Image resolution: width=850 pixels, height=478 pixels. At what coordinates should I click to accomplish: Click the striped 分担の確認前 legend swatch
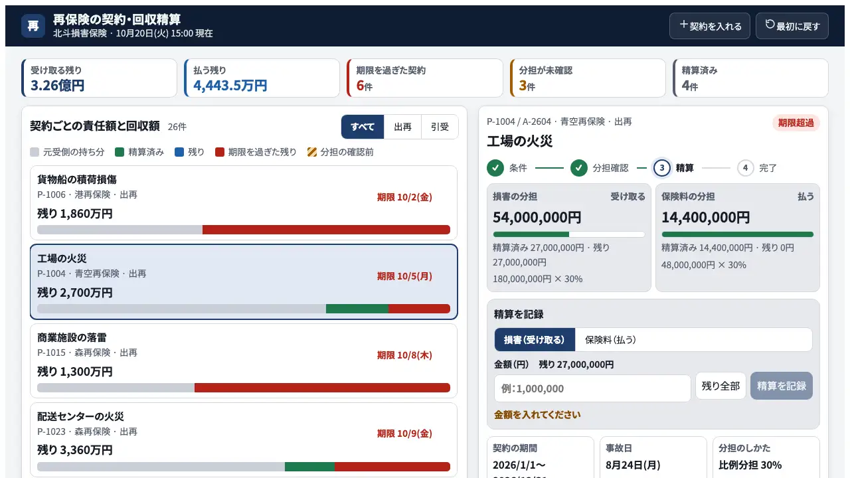pyautogui.click(x=311, y=152)
